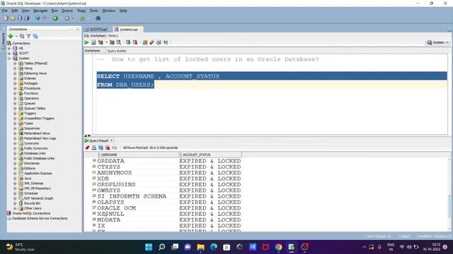
Task: Select the Query Result tab
Action: tap(98, 140)
